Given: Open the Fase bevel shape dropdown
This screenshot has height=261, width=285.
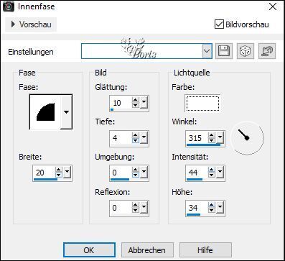Looking at the screenshot, I should click(66, 112).
